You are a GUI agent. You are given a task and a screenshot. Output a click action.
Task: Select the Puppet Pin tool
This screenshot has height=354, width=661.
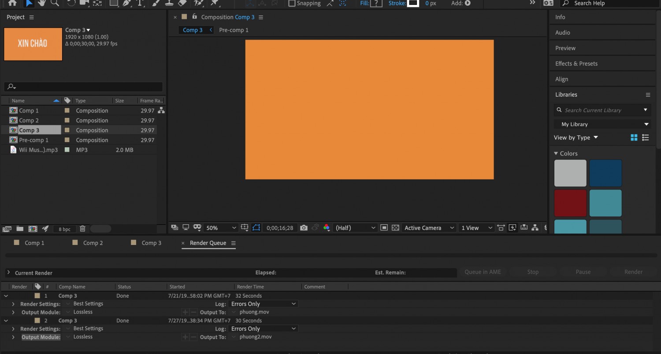(x=215, y=3)
